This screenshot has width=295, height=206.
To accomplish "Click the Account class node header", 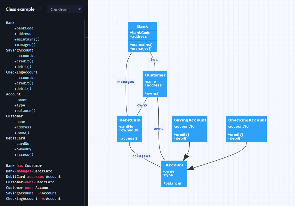I will (174, 165).
